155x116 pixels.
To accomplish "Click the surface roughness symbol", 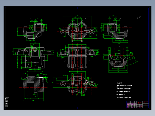I will [x=140, y=17].
